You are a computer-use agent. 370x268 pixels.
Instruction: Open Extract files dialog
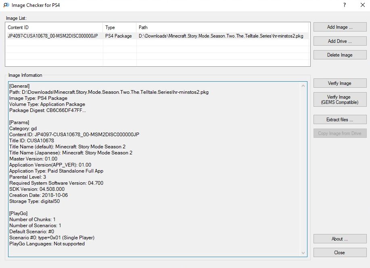pyautogui.click(x=340, y=120)
